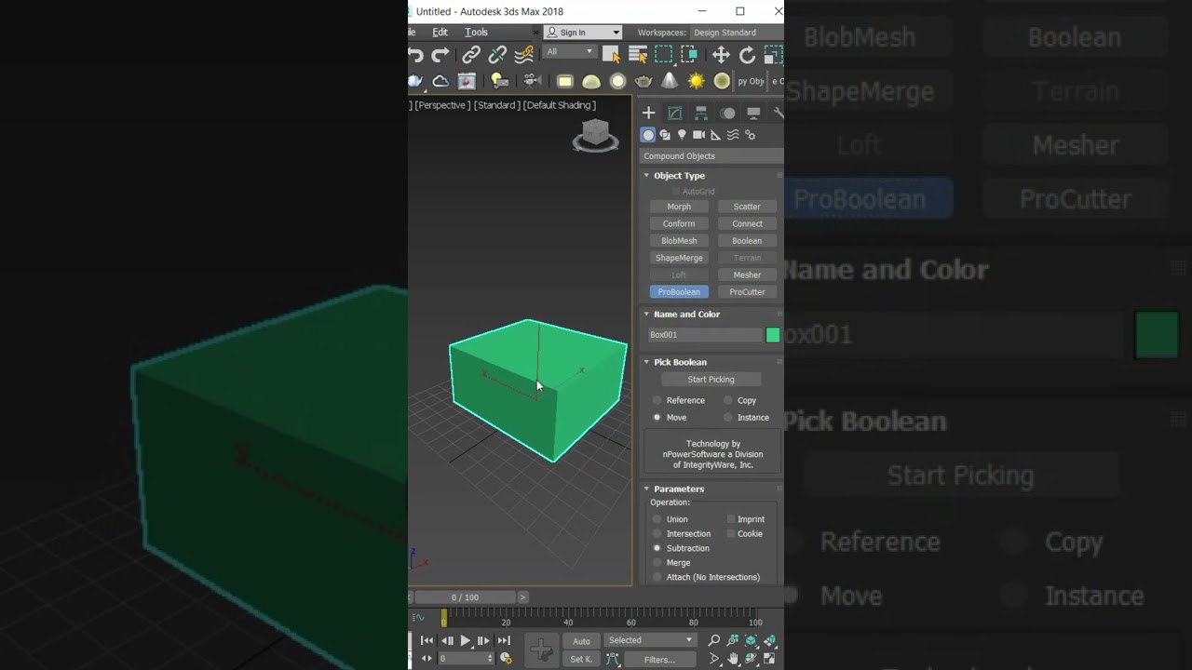Viewport: 1192px width, 670px height.
Task: Click the Rectangular Selection Region icon
Action: 663,55
